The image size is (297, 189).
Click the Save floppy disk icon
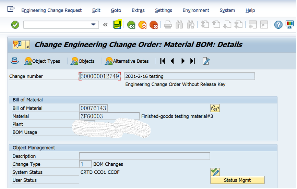point(117,25)
